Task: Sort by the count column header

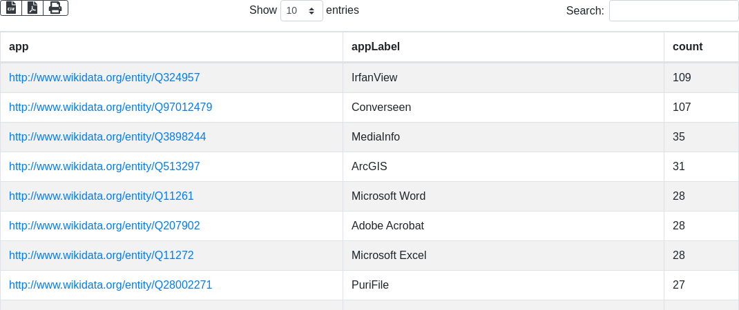Action: (x=701, y=47)
